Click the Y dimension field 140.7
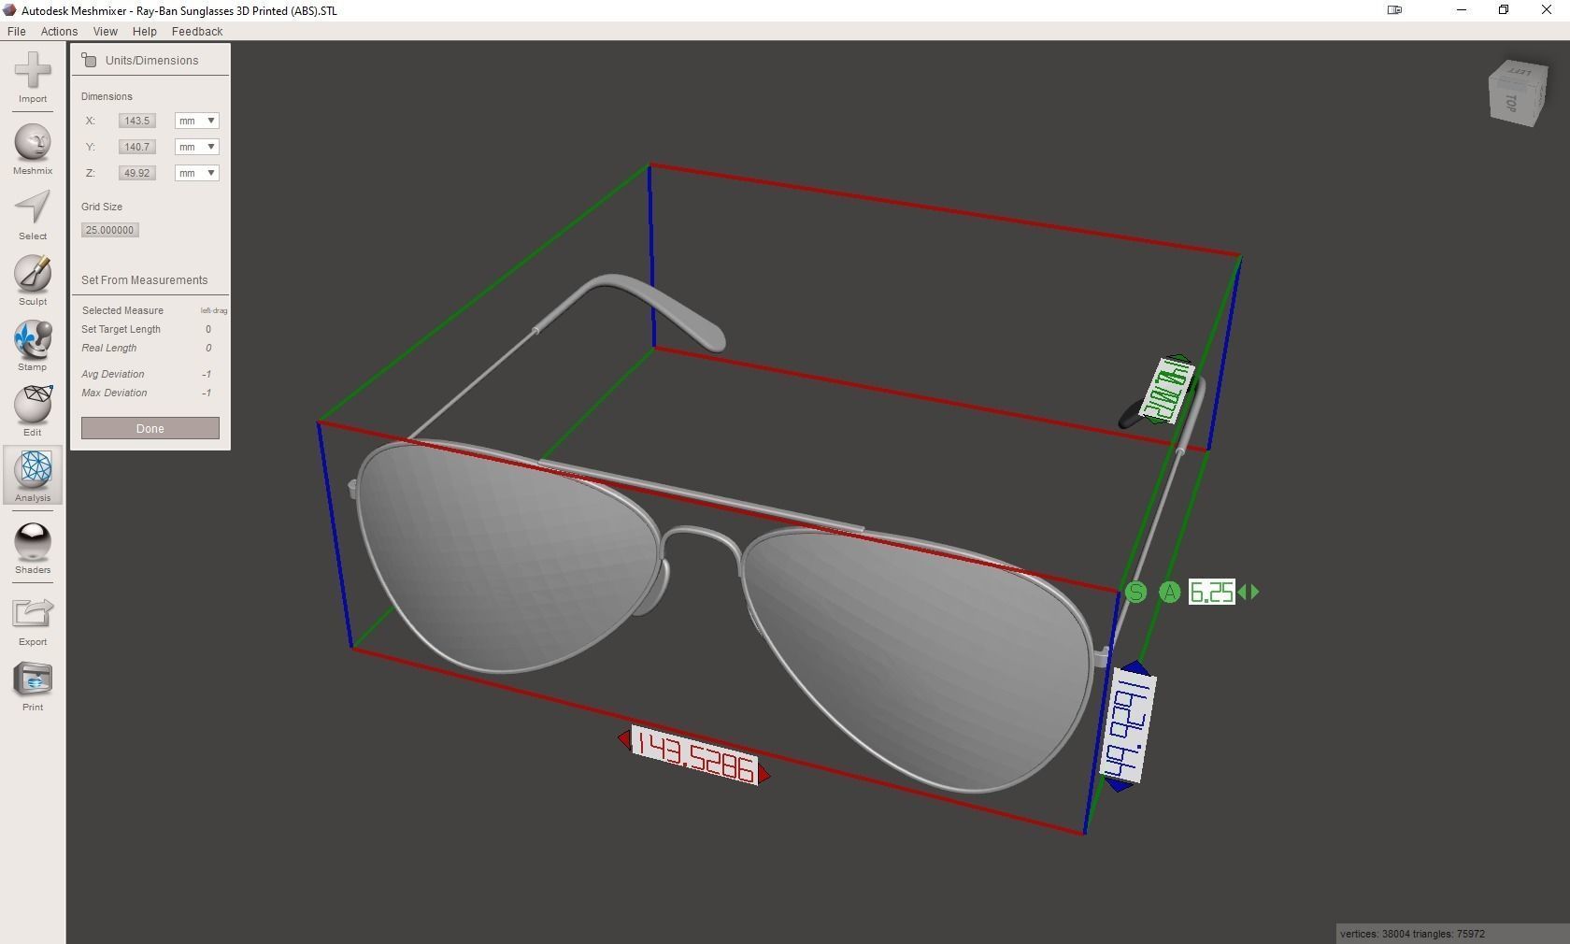This screenshot has height=944, width=1570. [137, 147]
